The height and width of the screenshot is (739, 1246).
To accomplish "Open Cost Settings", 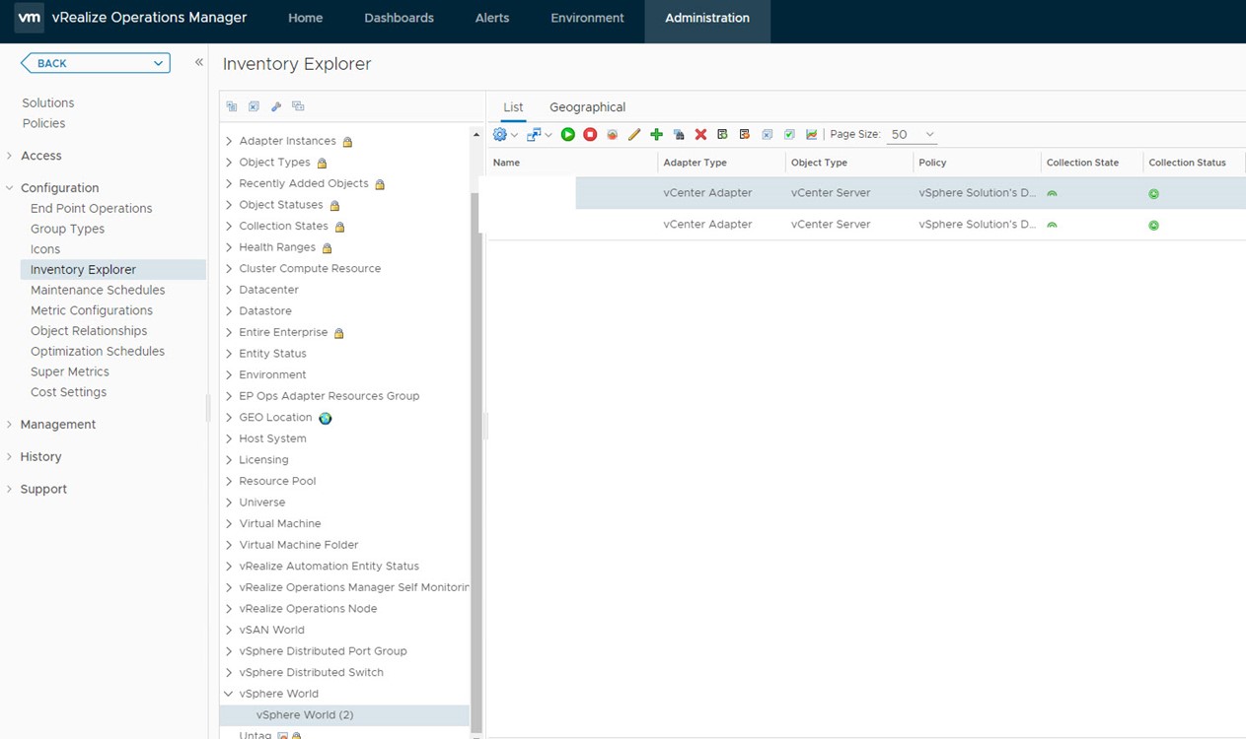I will 68,392.
